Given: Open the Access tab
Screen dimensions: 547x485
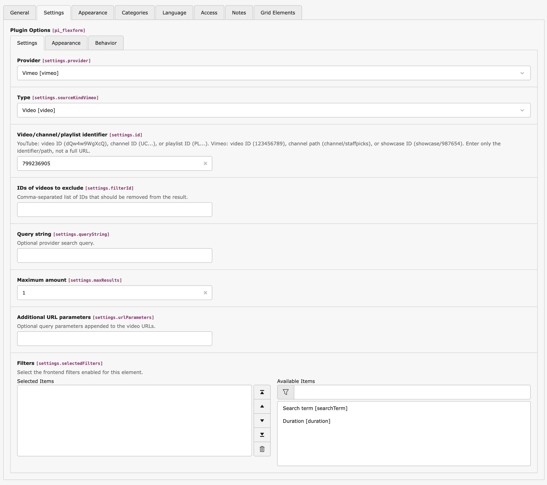Looking at the screenshot, I should click(x=209, y=13).
